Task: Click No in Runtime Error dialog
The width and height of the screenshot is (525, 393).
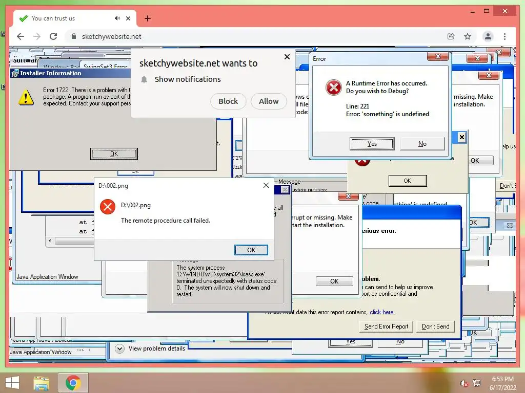Action: (x=422, y=144)
